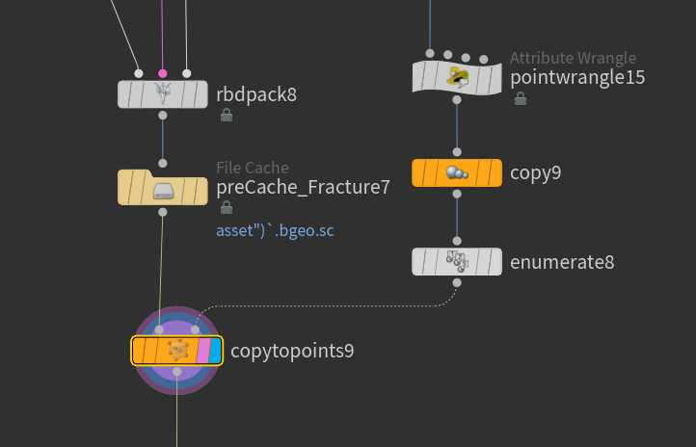Toggle the pink render flag on copytopoints9
Image resolution: width=696 pixels, height=447 pixels.
[x=203, y=351]
